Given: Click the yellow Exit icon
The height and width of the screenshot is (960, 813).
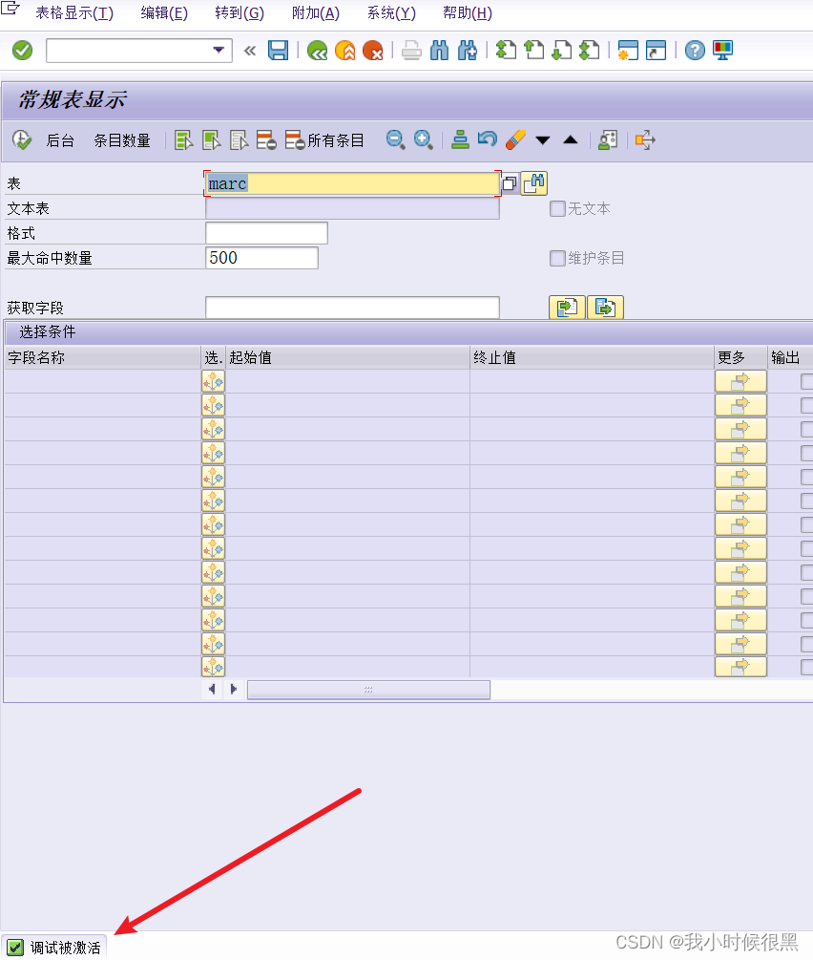Looking at the screenshot, I should coord(345,51).
